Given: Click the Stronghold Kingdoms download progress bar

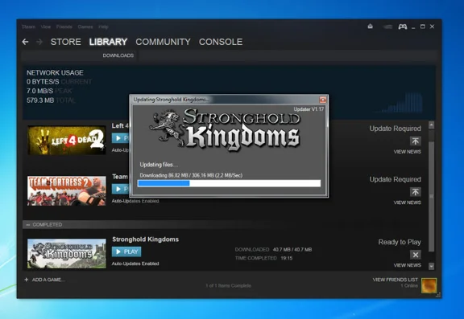Looking at the screenshot, I should tap(229, 183).
